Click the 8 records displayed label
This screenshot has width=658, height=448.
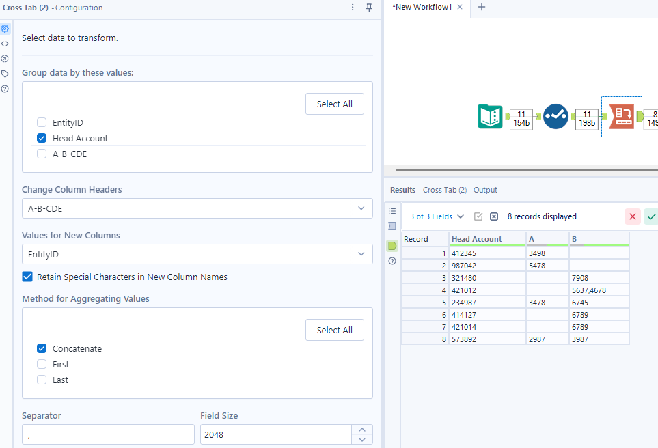click(542, 216)
